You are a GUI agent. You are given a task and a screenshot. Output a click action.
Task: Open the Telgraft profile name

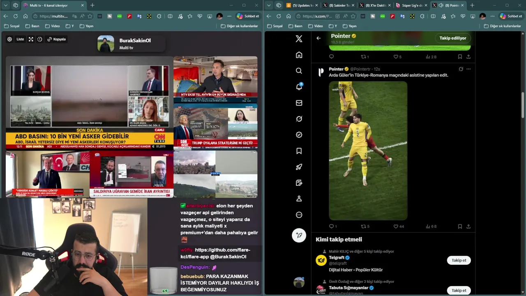pyautogui.click(x=337, y=257)
